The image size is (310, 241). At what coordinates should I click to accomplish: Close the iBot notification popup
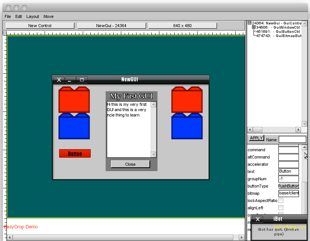(258, 219)
